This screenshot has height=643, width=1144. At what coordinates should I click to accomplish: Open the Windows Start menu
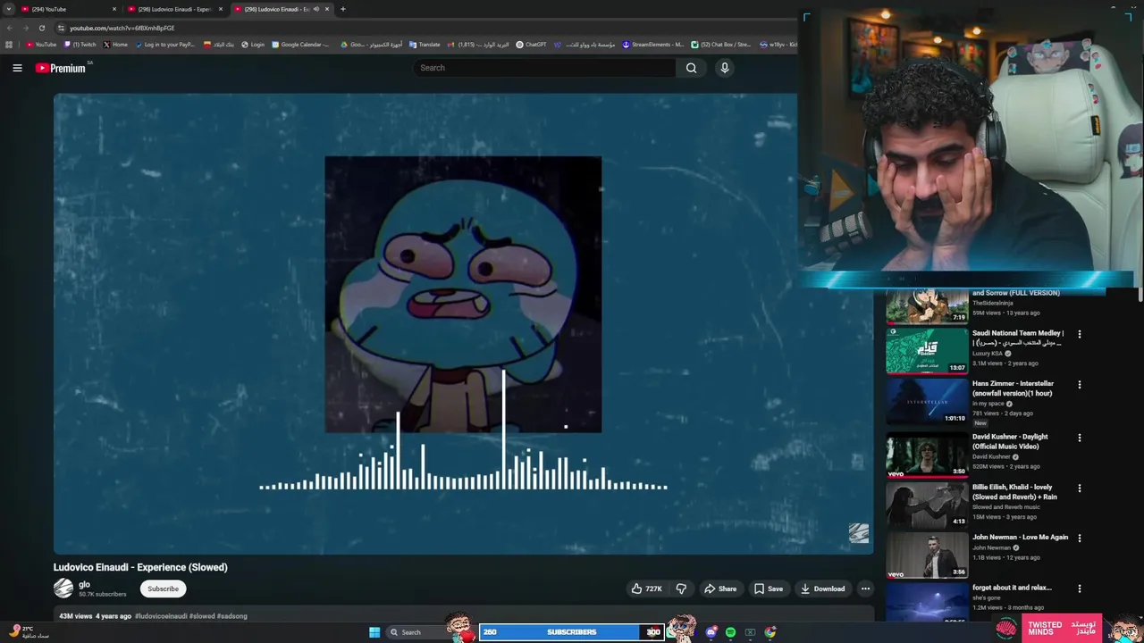[374, 632]
